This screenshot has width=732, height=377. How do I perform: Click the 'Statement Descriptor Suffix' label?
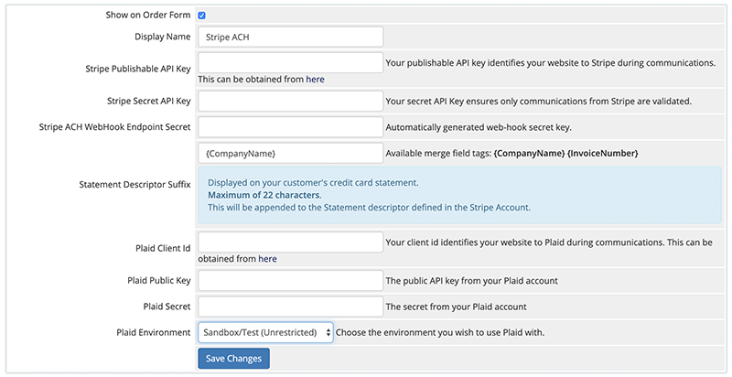(135, 184)
